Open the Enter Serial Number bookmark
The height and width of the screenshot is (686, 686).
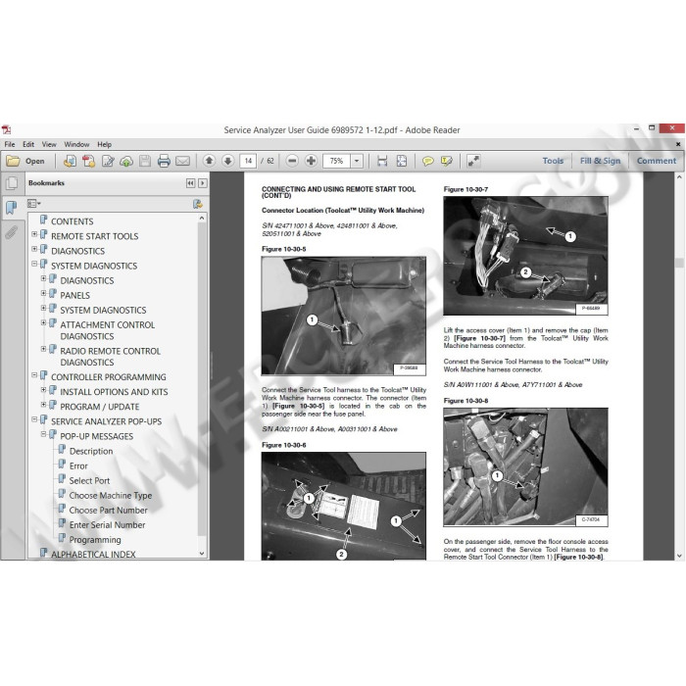pyautogui.click(x=107, y=525)
